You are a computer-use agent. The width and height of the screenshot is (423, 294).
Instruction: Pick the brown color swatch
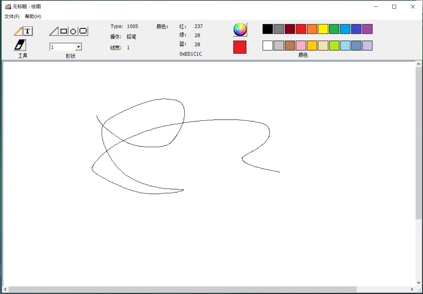pos(290,45)
